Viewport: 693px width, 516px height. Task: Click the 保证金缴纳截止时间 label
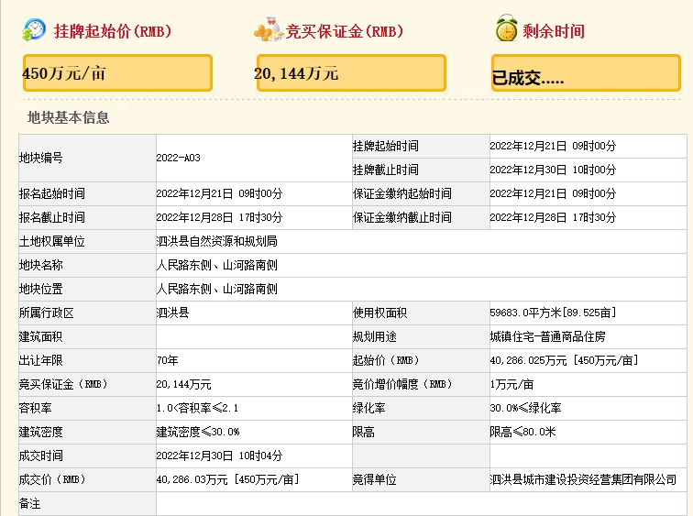pyautogui.click(x=402, y=217)
